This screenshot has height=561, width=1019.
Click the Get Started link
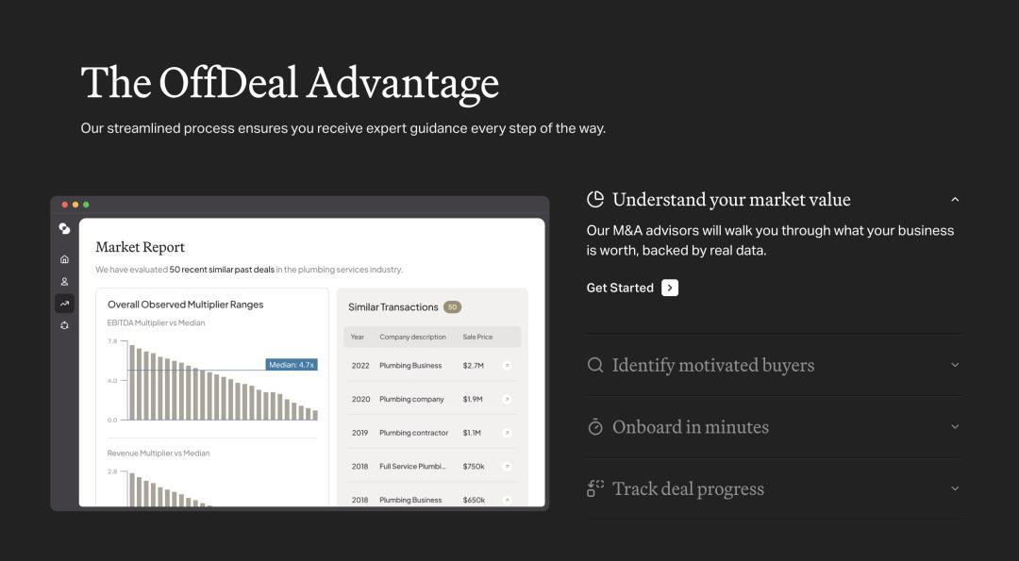(620, 288)
